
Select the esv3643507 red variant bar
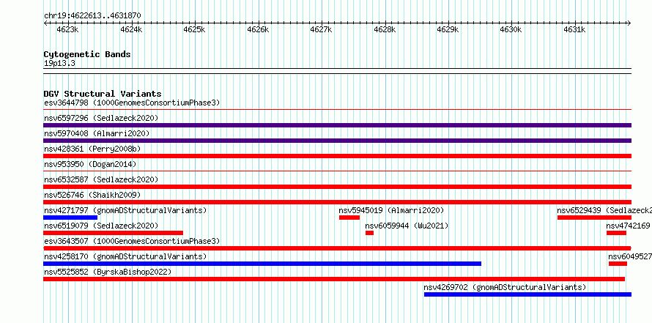(337, 248)
